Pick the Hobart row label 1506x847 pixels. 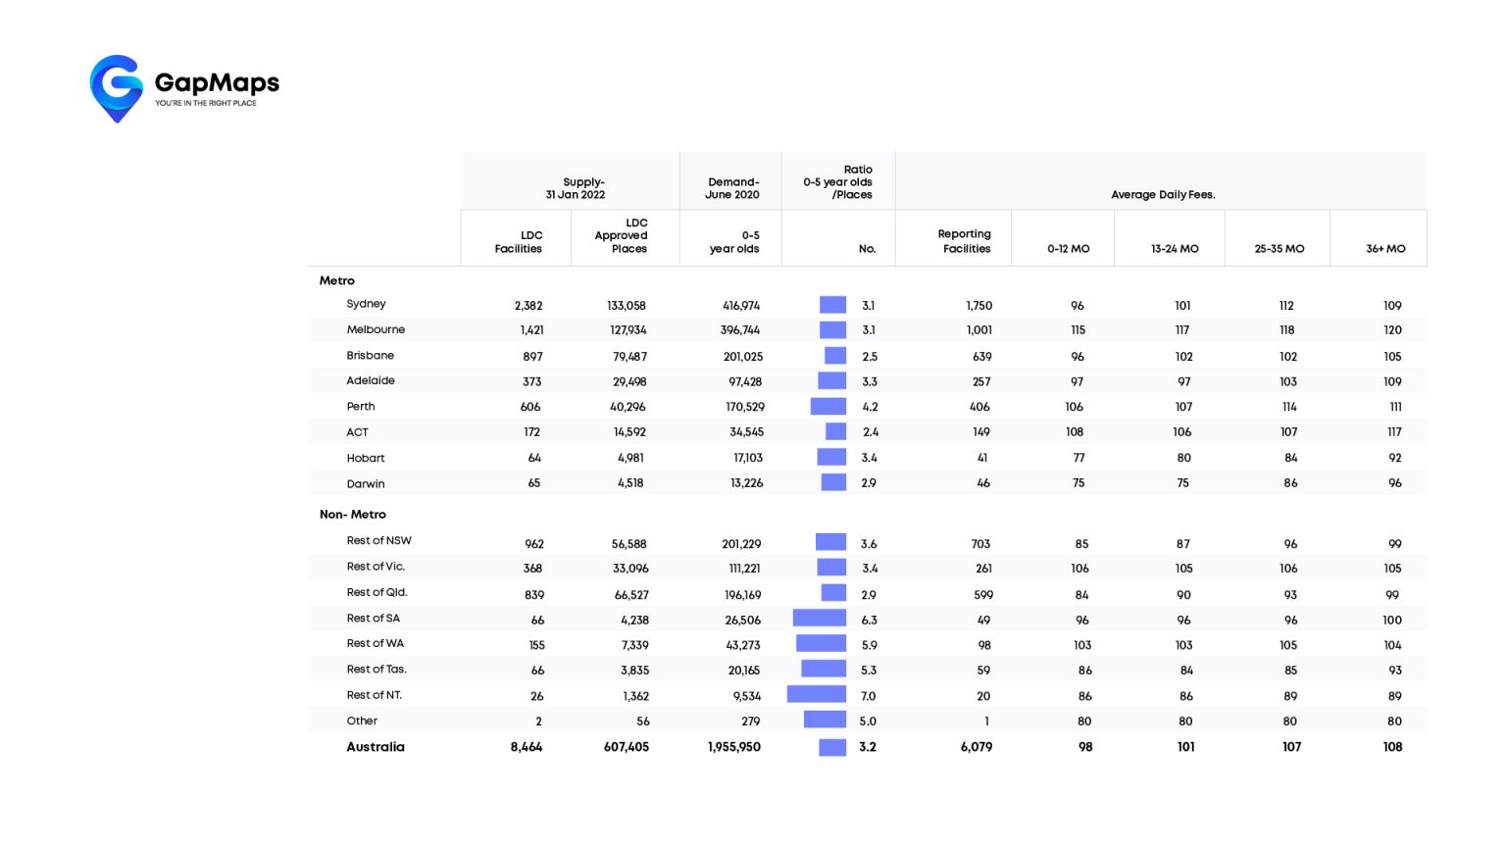[x=365, y=458]
